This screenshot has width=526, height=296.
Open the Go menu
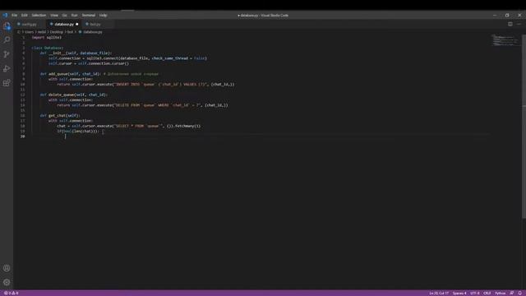pos(64,15)
